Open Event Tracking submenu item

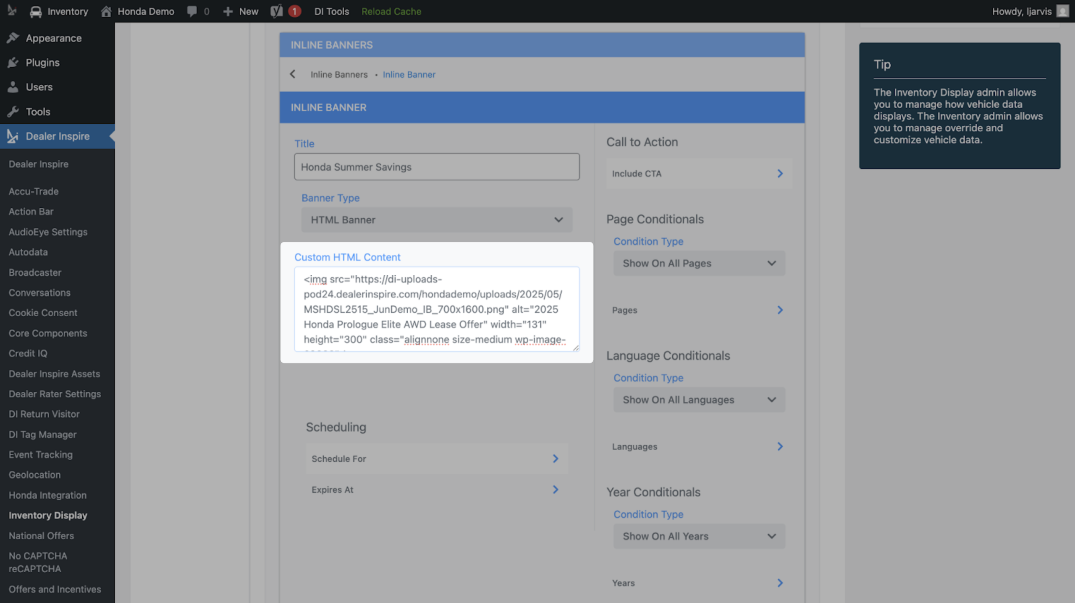(40, 454)
